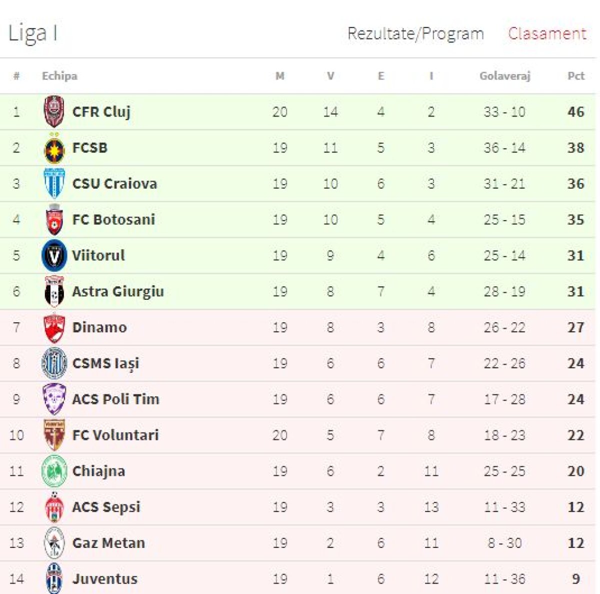Select the Juventus black-white crest
Viewport: 600px width, 594px height.
pos(54,578)
